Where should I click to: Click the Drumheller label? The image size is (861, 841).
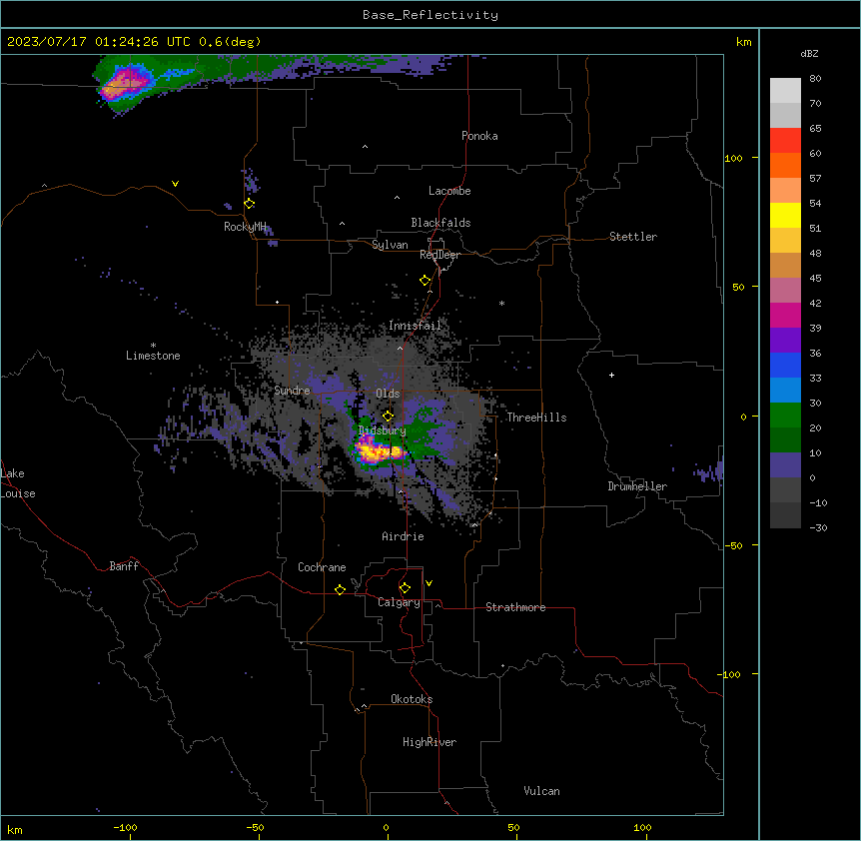pyautogui.click(x=637, y=486)
